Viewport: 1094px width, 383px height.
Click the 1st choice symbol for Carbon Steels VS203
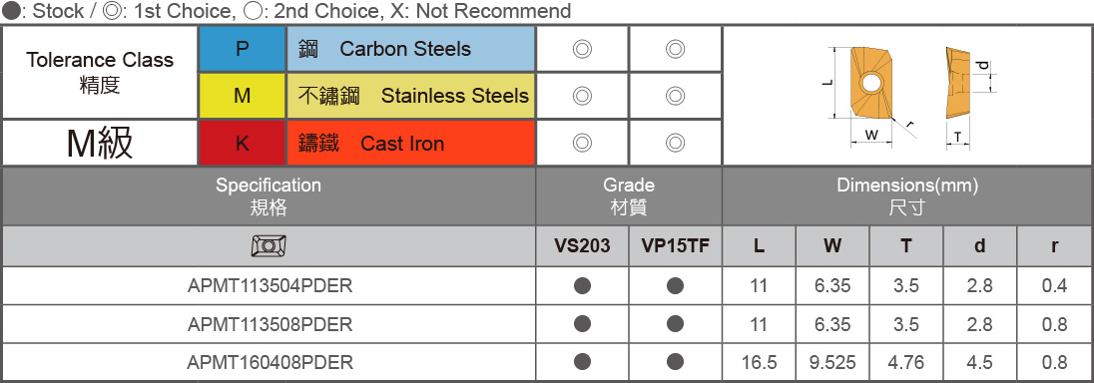[582, 49]
